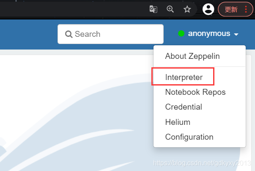Click the magnifier icon inside Zeppelin search box
Screen dimensions: 255x171
point(69,34)
